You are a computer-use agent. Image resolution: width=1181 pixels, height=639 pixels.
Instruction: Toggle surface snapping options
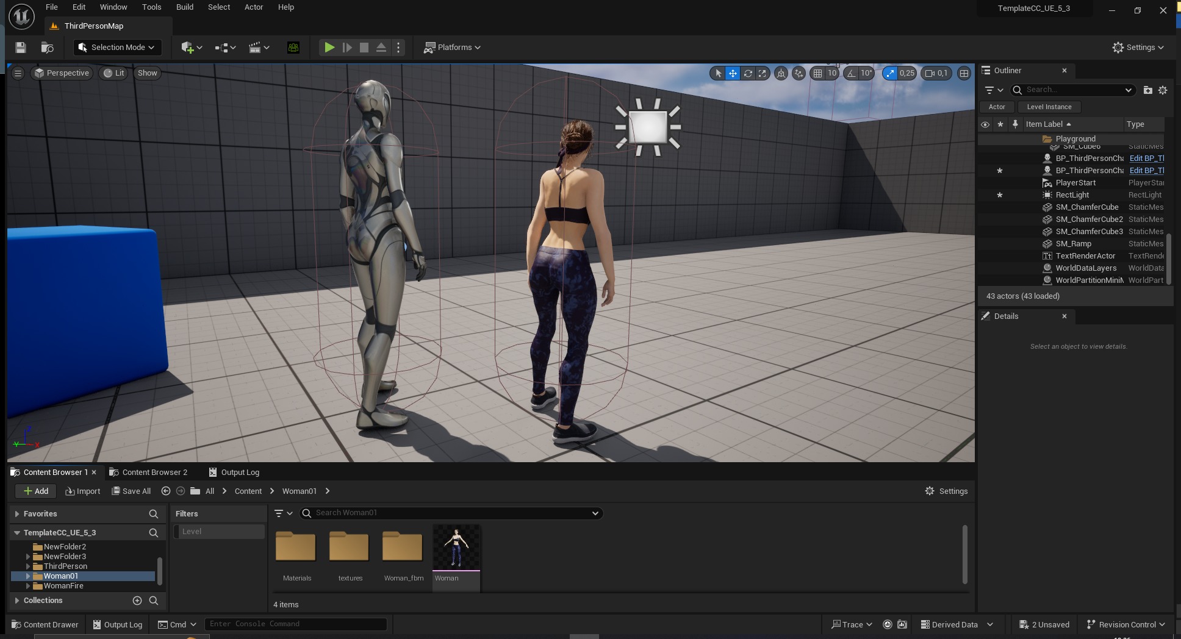[799, 73]
